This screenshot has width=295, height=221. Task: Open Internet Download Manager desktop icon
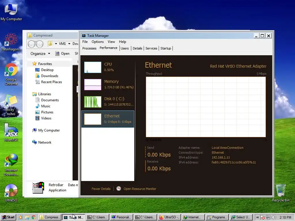[x=11, y=165]
